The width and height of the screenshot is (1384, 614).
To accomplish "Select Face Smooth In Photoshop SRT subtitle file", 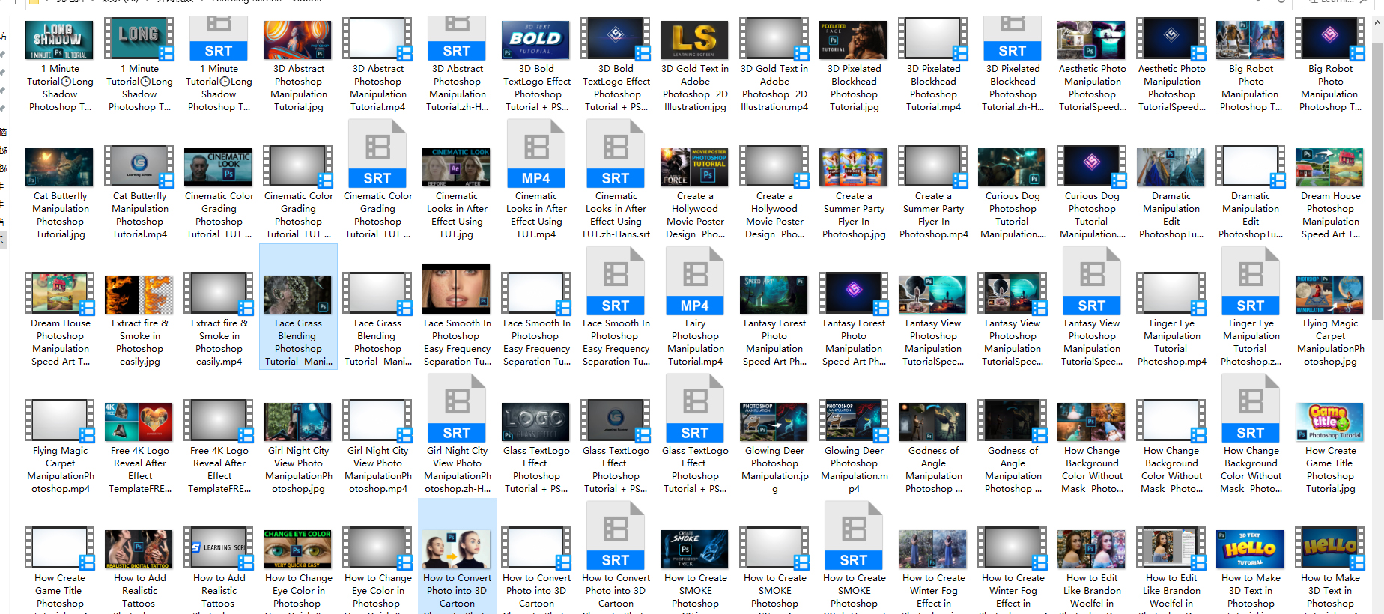I will [616, 282].
